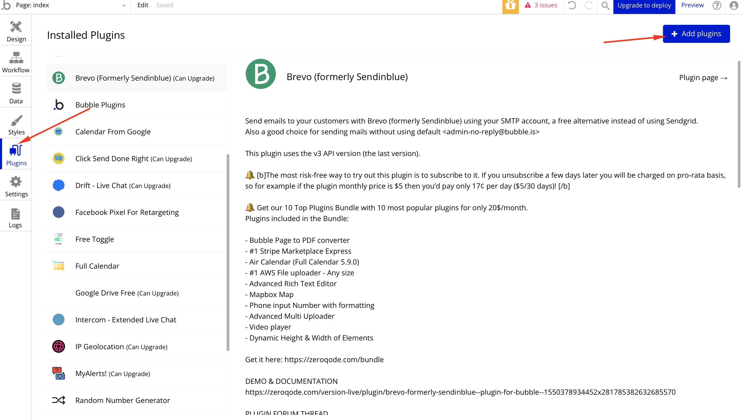Select the Full Calendar plugin

pos(136,266)
